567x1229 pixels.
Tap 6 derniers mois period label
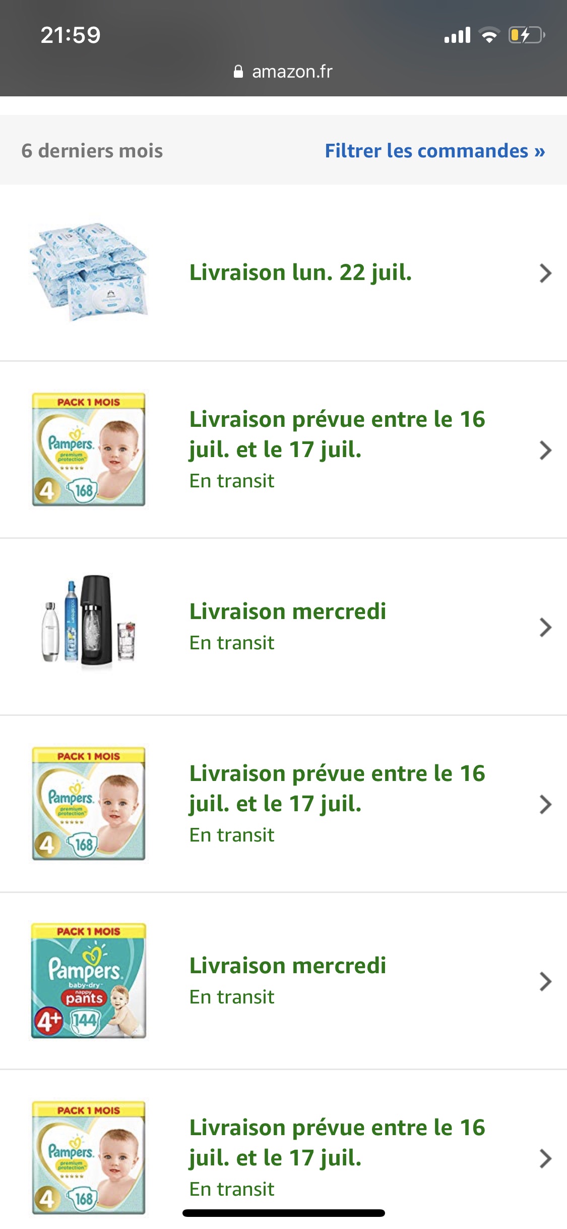[92, 151]
